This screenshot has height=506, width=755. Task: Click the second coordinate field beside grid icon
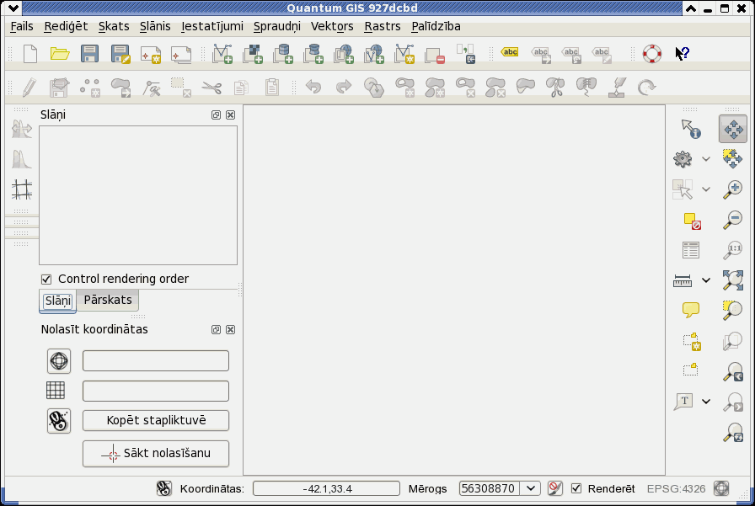coord(156,391)
